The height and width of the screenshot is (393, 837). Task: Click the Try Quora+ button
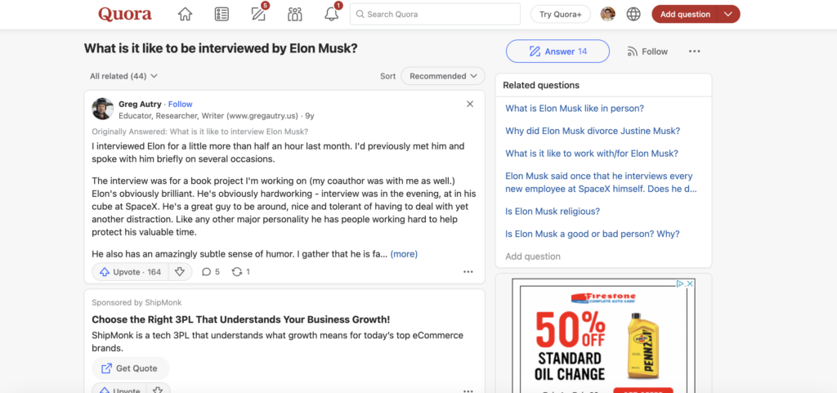(561, 15)
